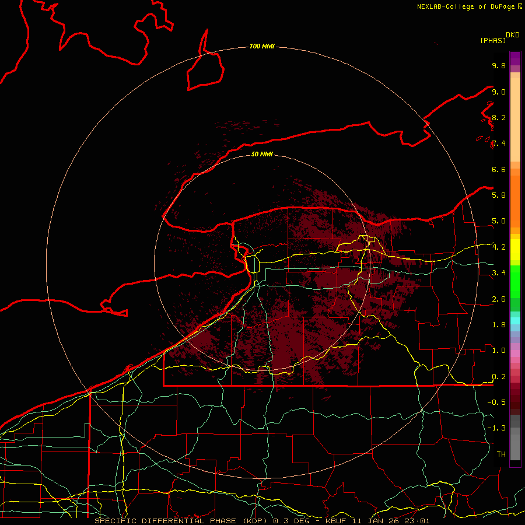Select the green 3.4 color scale swatch
Viewport: 525px width, 525px height.
[x=515, y=273]
